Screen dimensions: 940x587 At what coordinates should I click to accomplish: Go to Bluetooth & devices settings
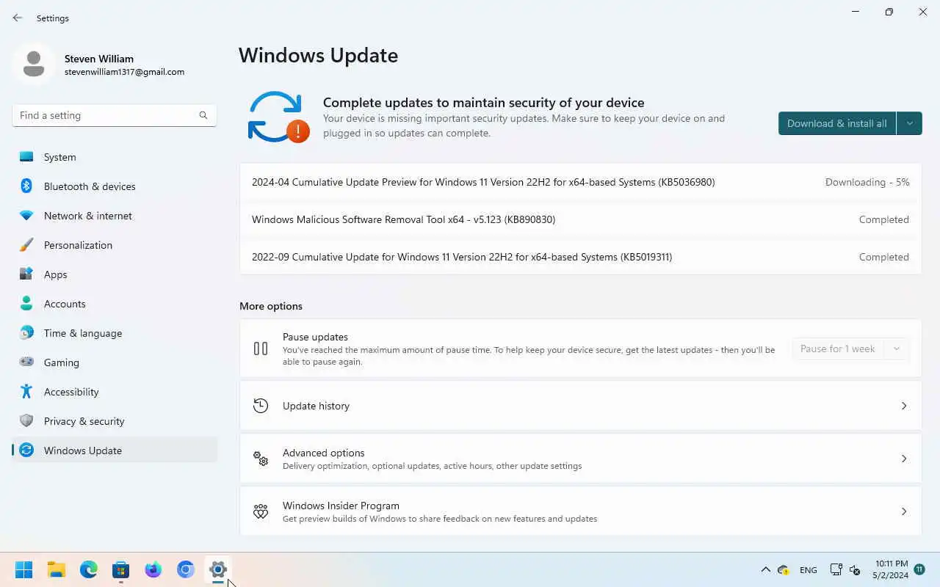coord(115,186)
